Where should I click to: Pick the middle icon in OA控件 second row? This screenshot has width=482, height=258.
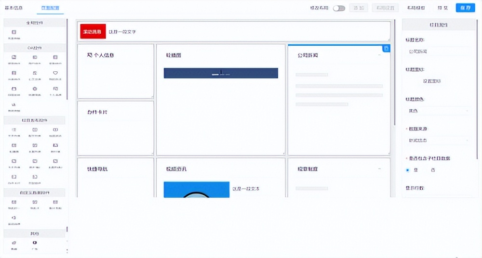point(35,73)
